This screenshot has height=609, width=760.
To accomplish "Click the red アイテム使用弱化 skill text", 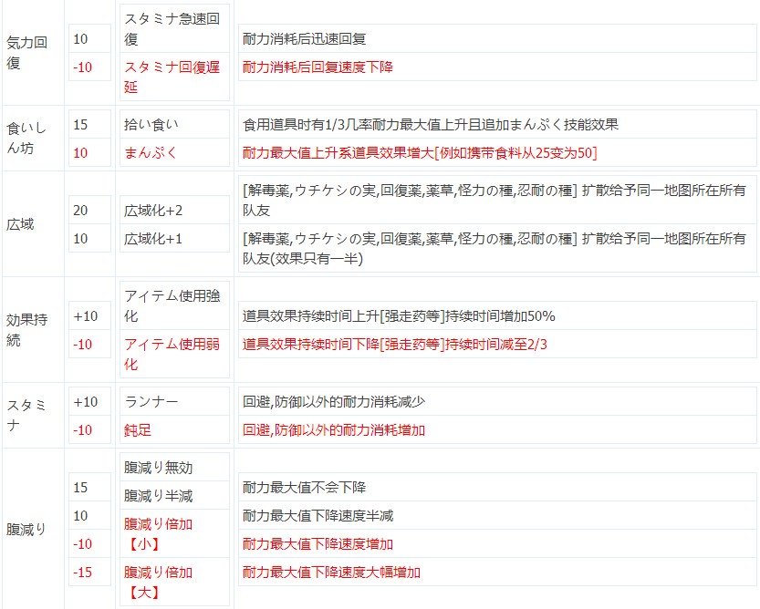I will pos(171,354).
